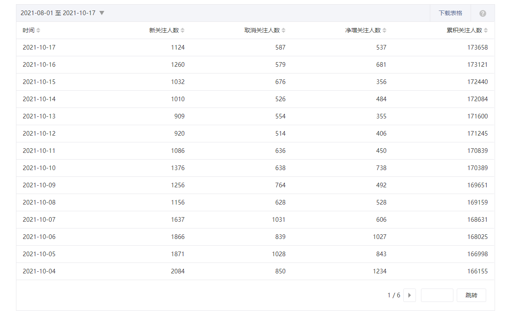Click unfollow count 1031 cell
The height and width of the screenshot is (328, 511).
click(x=278, y=220)
